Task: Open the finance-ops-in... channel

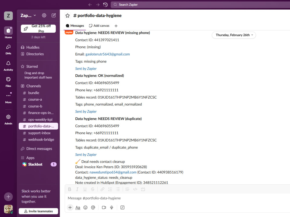Action: tap(38, 113)
